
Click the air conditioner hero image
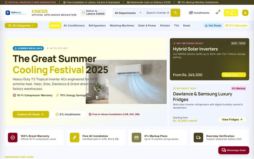pos(126,82)
